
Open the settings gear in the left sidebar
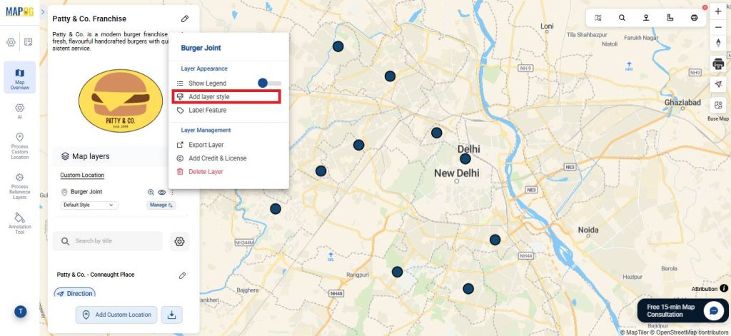point(11,42)
